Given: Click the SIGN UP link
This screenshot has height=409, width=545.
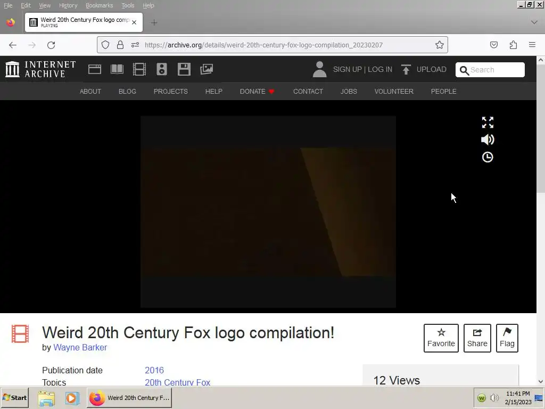Looking at the screenshot, I should (347, 69).
